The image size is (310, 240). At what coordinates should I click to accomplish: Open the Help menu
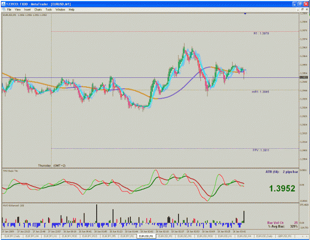click(71, 9)
